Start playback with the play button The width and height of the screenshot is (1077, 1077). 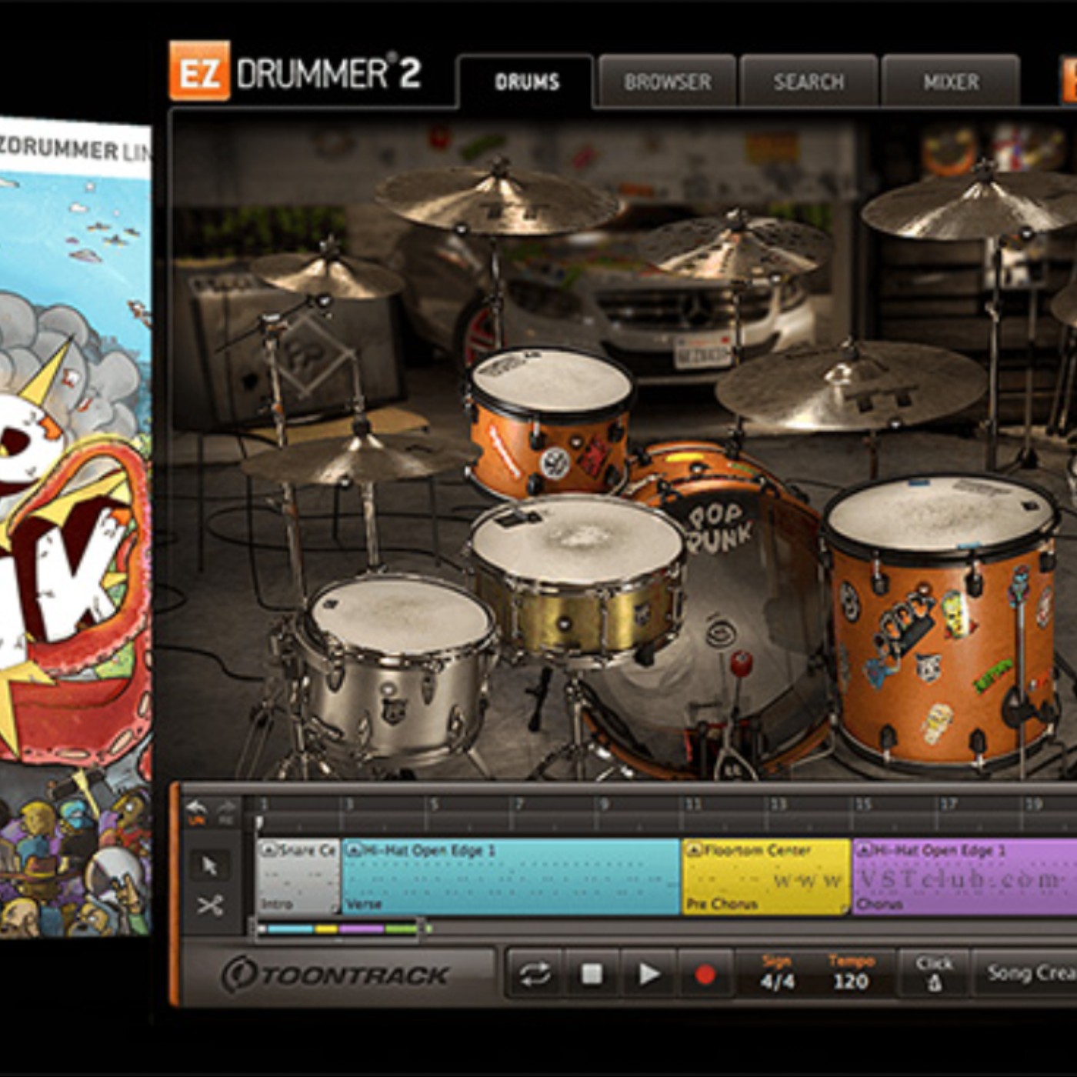click(649, 975)
